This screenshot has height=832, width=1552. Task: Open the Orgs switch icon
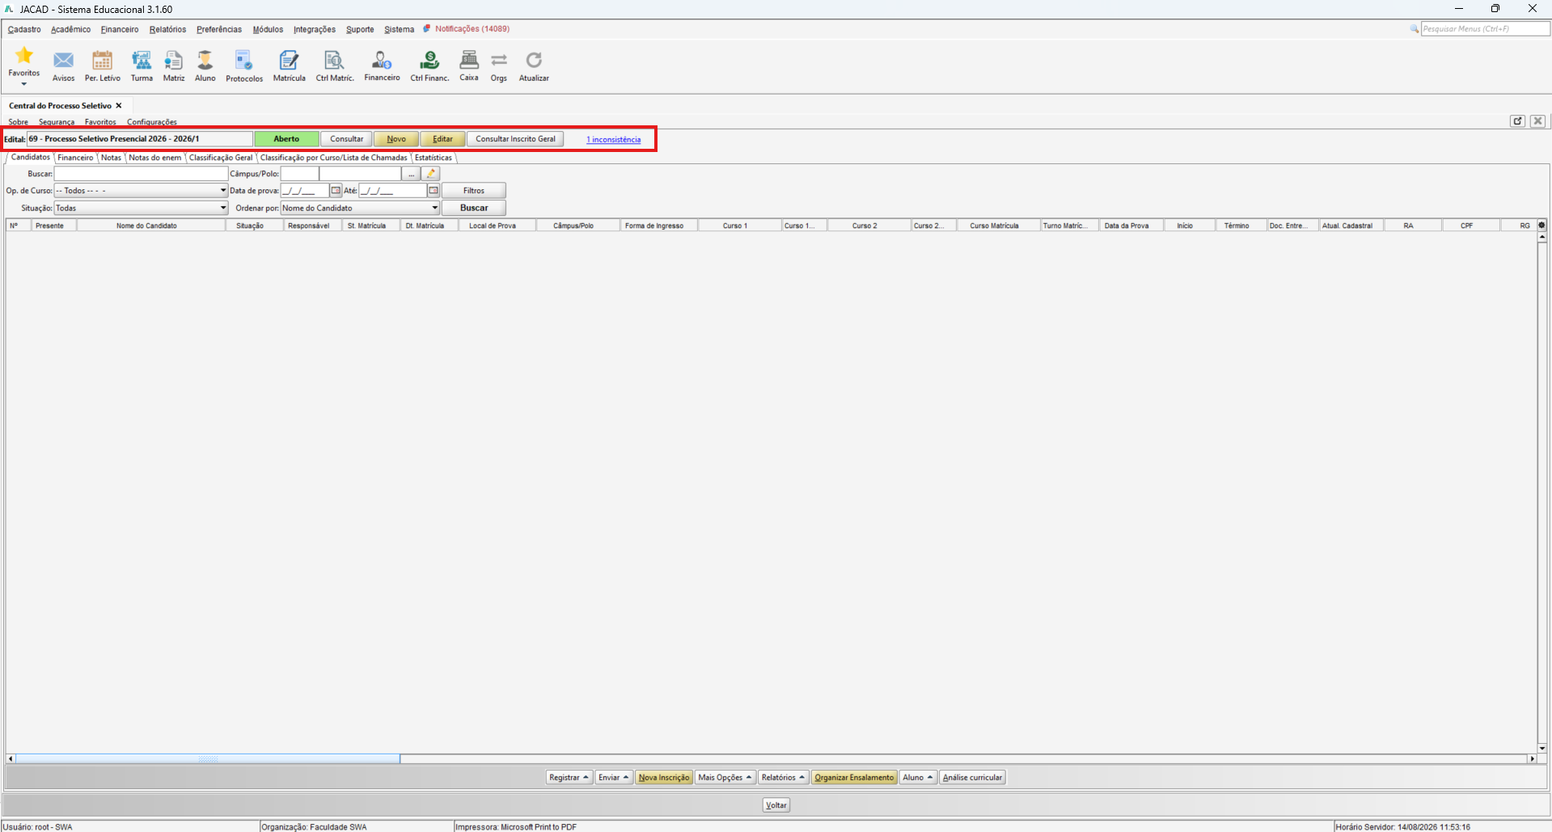point(499,61)
